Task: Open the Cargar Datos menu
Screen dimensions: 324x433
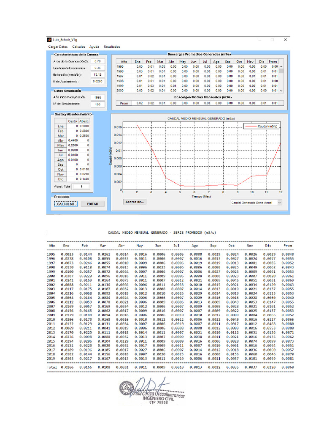Action: click(58, 47)
